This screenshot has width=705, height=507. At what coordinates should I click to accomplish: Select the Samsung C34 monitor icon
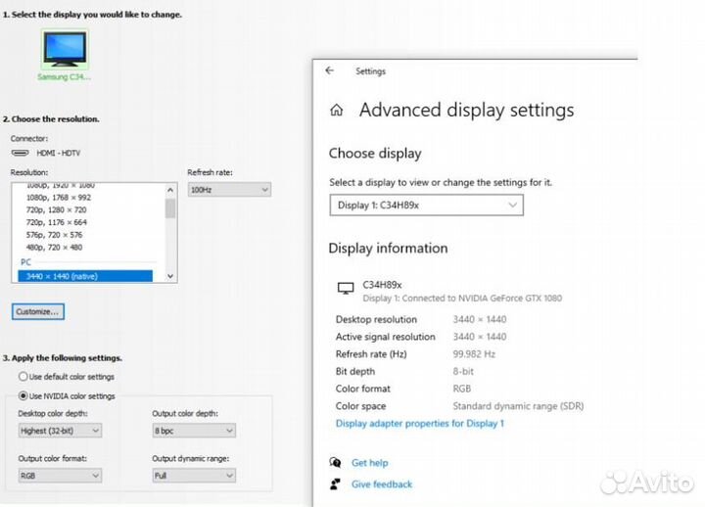(65, 49)
